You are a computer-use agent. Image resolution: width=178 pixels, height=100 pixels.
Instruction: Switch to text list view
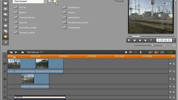[x=162, y=52]
